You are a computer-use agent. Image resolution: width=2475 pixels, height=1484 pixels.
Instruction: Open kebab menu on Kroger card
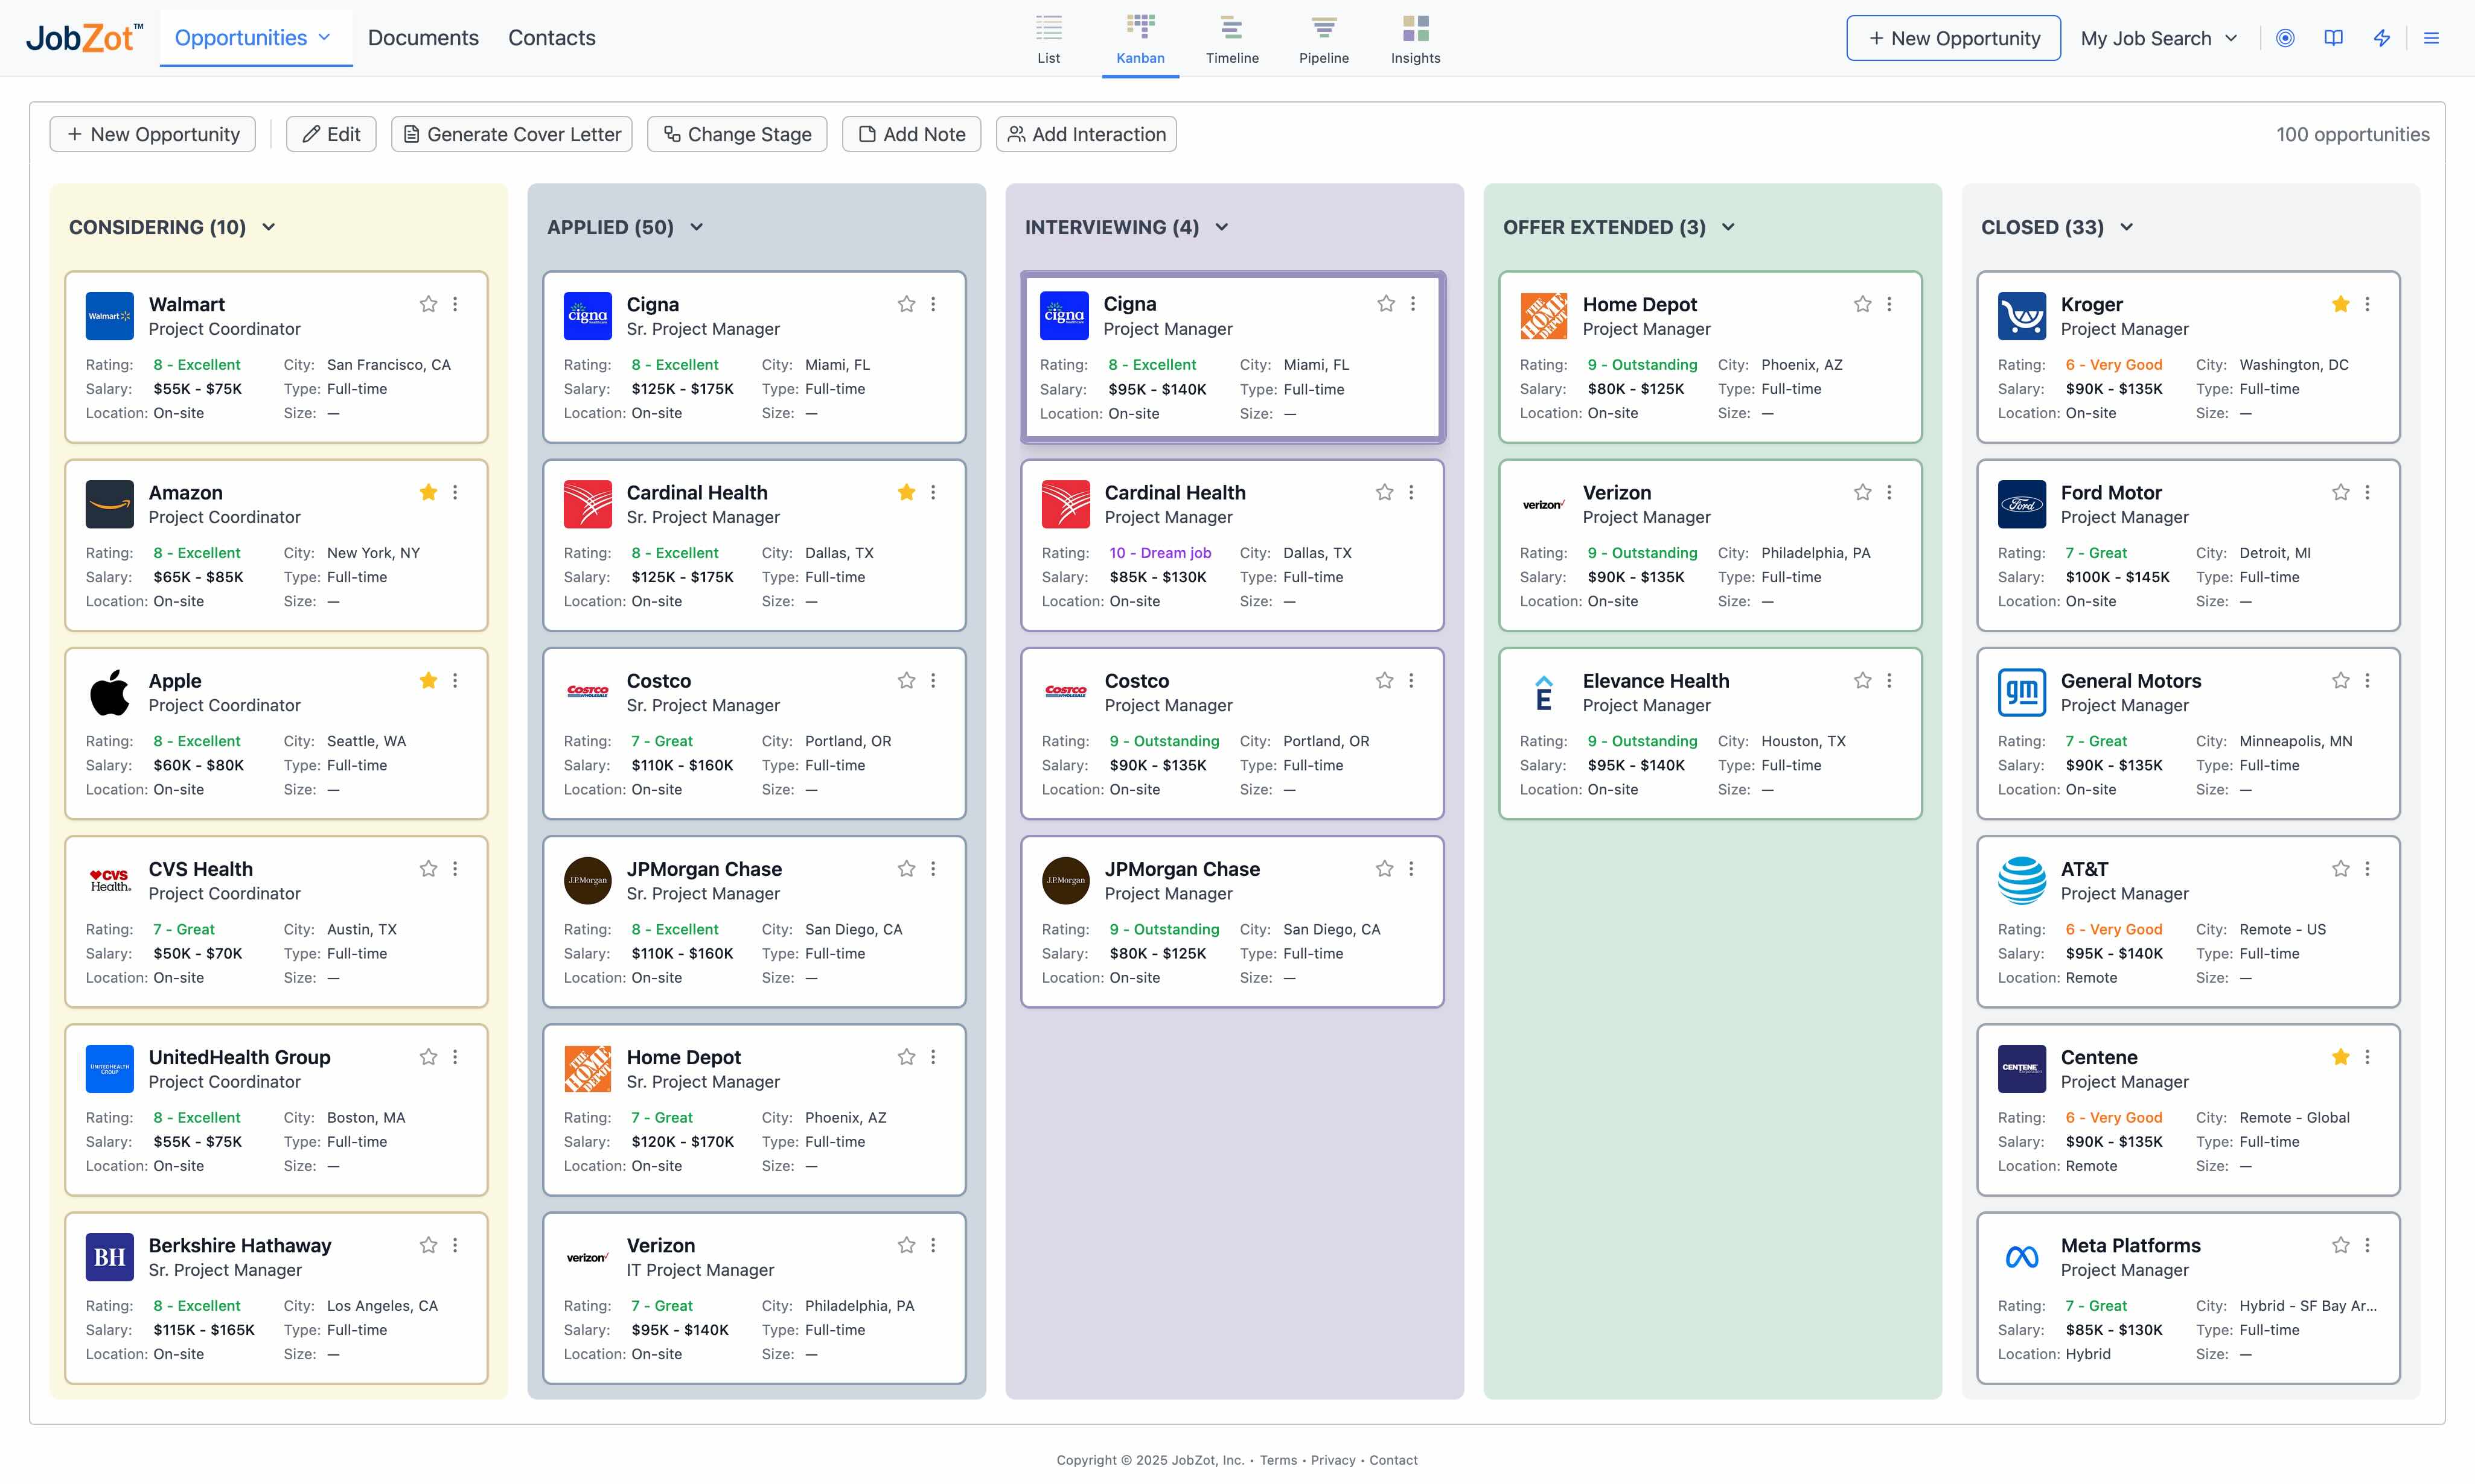pos(2367,304)
